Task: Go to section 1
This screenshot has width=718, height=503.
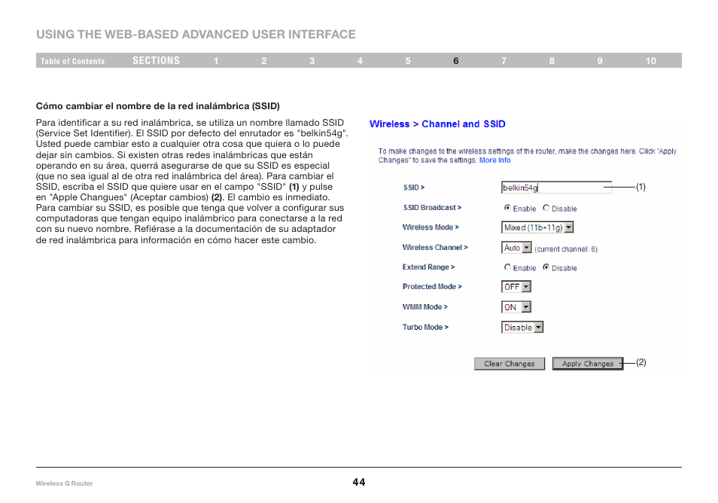Action: pyautogui.click(x=216, y=61)
